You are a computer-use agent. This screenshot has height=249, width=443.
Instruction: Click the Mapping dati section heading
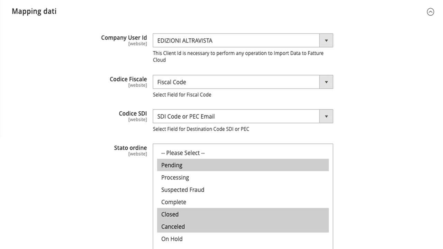point(34,11)
